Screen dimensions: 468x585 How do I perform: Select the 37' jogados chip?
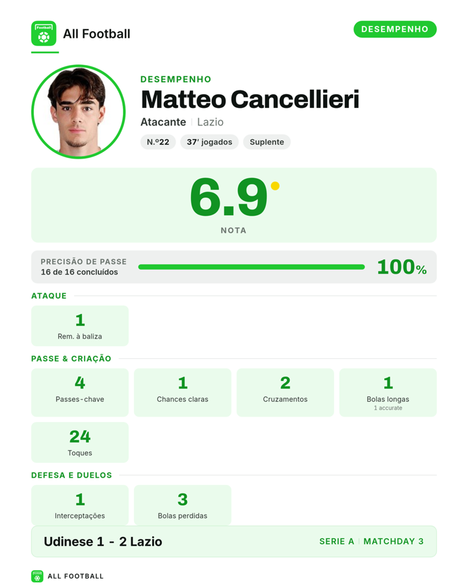tap(209, 142)
